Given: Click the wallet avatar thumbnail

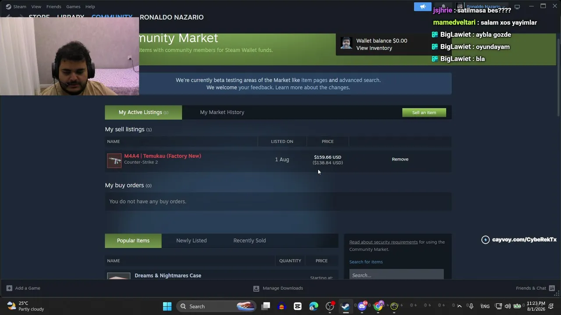Looking at the screenshot, I should (346, 43).
